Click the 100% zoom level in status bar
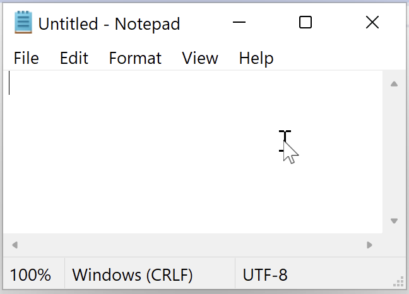Screen dimensions: 409x294 [x=30, y=275]
